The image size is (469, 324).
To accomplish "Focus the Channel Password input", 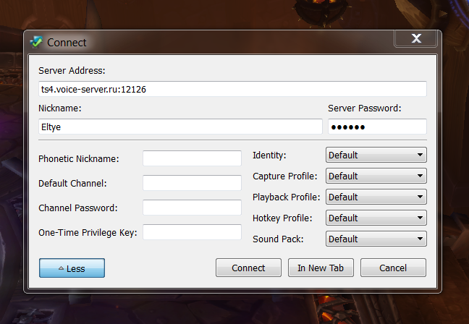I will click(192, 208).
